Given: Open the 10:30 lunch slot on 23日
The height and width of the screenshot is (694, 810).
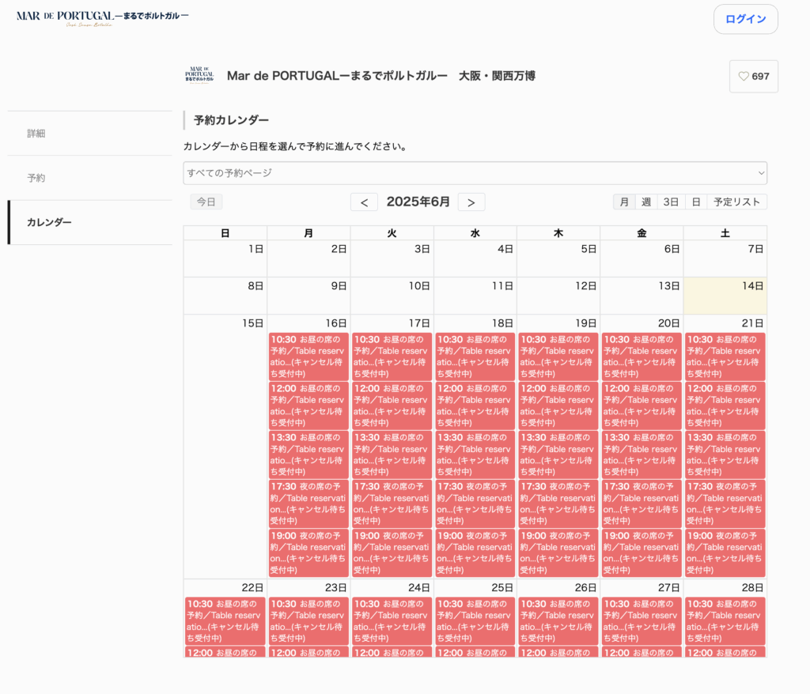Looking at the screenshot, I should click(308, 620).
